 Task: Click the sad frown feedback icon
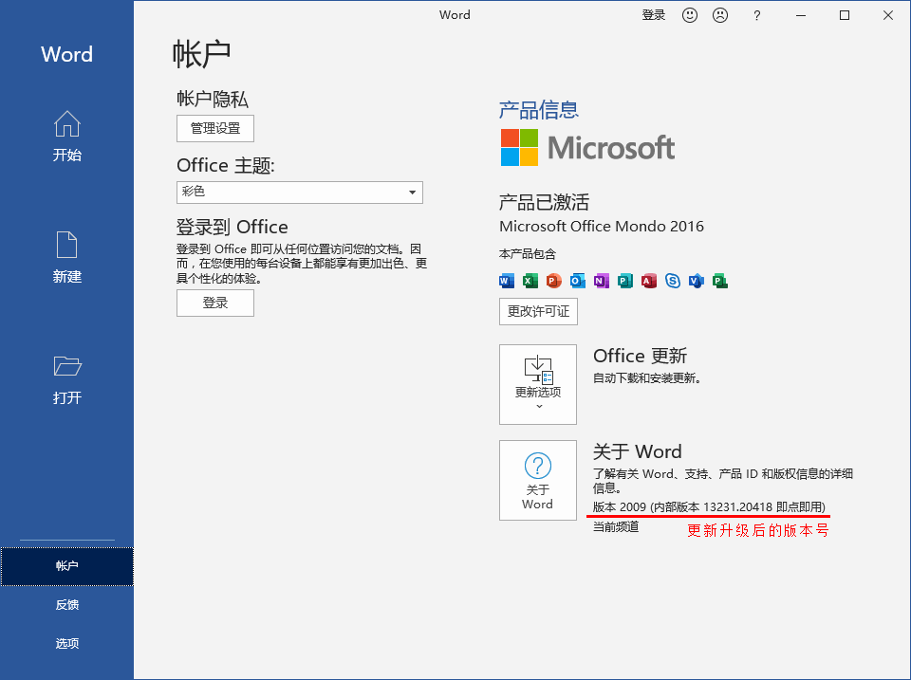point(720,15)
